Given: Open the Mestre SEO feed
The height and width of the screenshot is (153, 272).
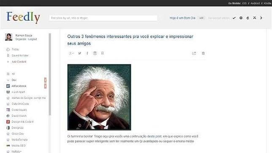Looking at the screenshot, I should [x=19, y=145].
